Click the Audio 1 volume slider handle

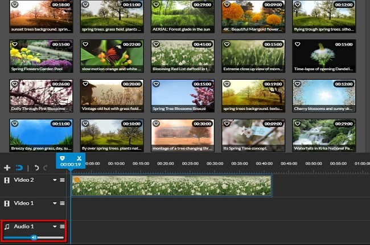click(34, 237)
